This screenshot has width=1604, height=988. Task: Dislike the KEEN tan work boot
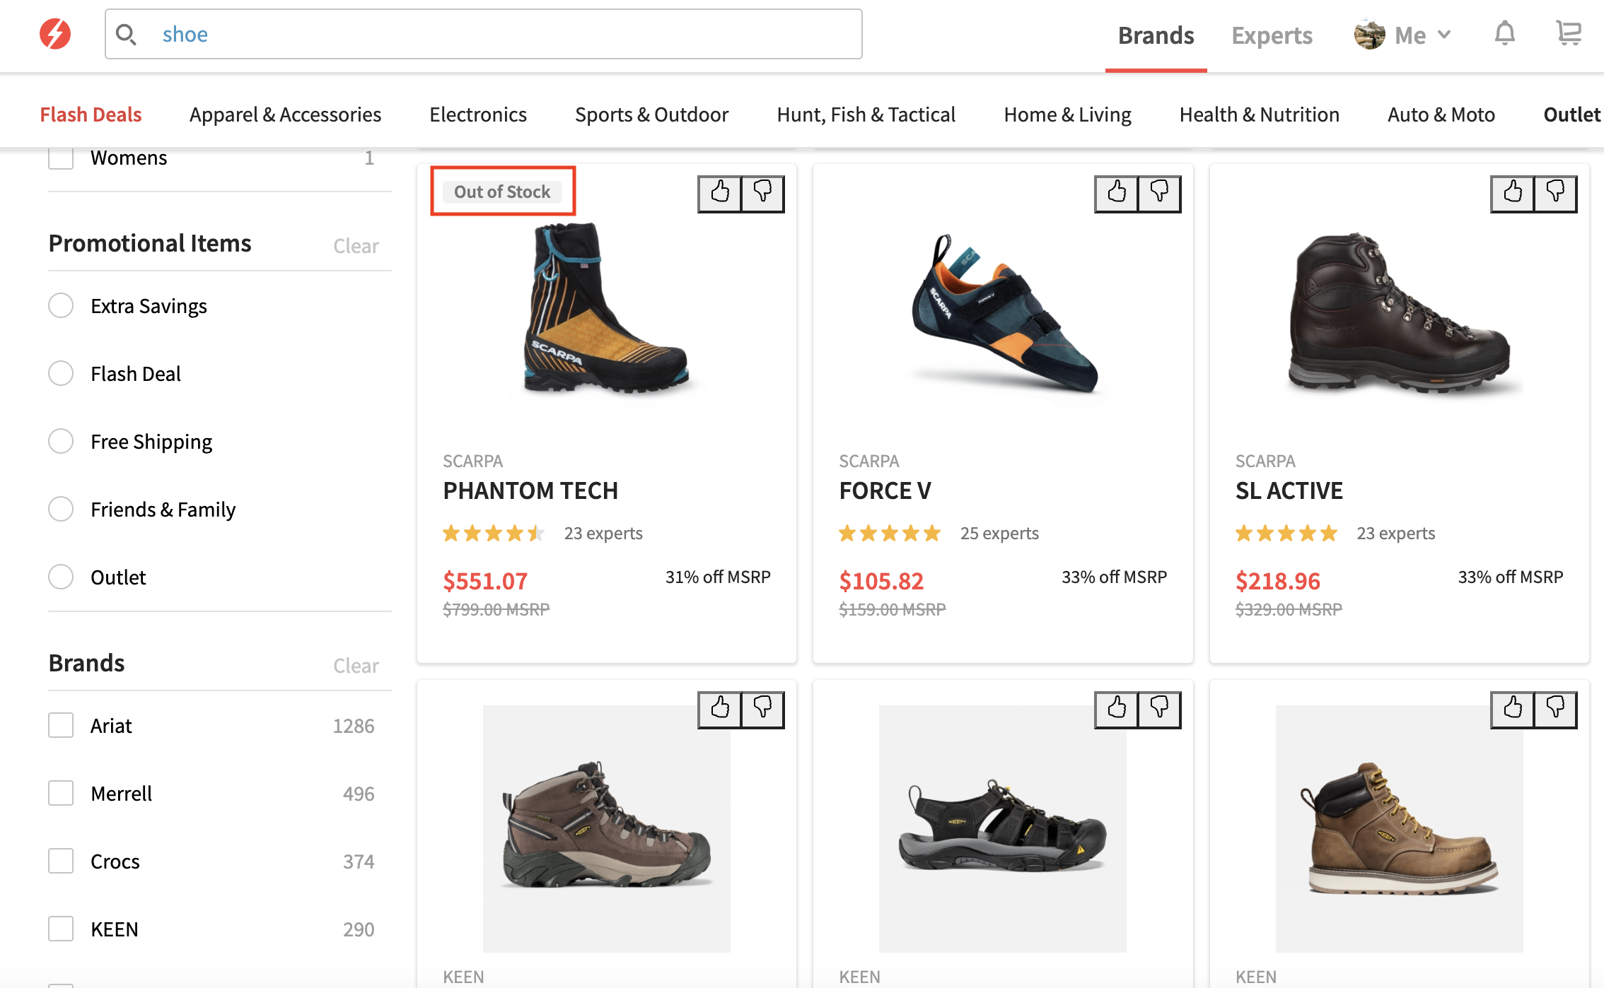1556,709
